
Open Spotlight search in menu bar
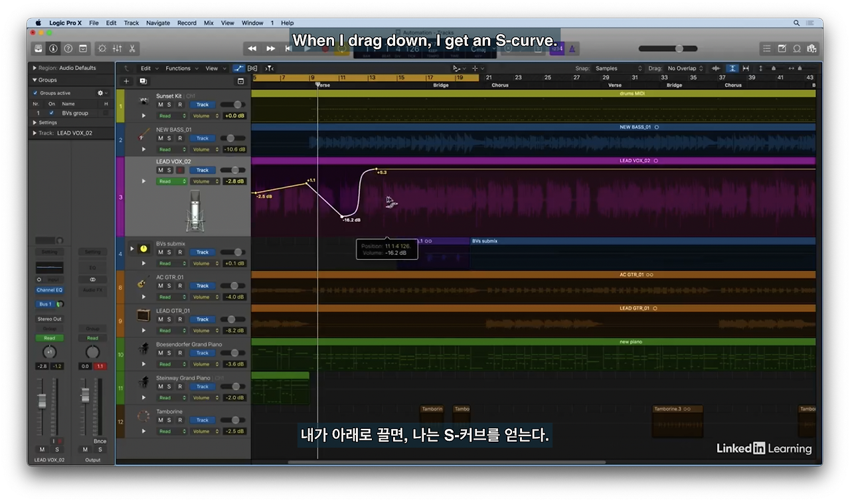click(797, 23)
